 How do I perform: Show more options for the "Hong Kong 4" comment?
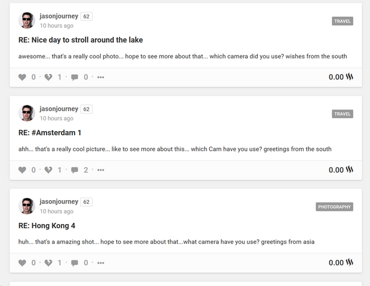pyautogui.click(x=101, y=263)
